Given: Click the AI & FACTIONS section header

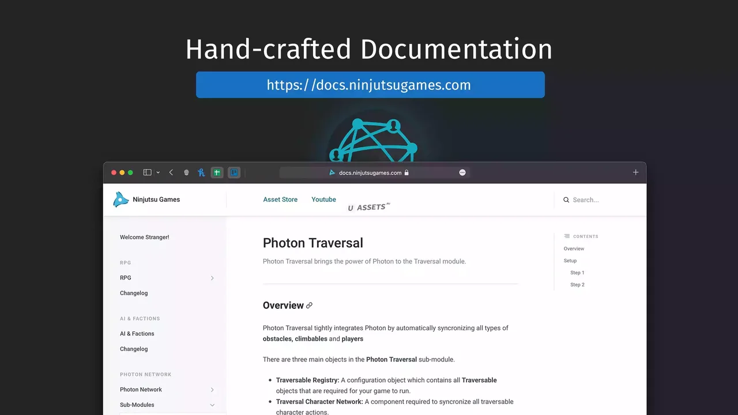Looking at the screenshot, I should 140,319.
